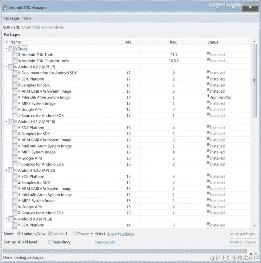Click the New link to select new packages
This screenshot has height=263, width=261.
(x=110, y=234)
